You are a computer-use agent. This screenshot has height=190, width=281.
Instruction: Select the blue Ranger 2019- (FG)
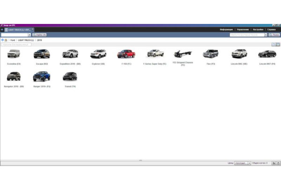[42, 76]
